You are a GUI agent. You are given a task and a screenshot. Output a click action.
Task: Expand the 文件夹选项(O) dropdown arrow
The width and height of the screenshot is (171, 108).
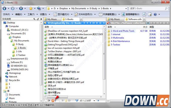coord(95,14)
